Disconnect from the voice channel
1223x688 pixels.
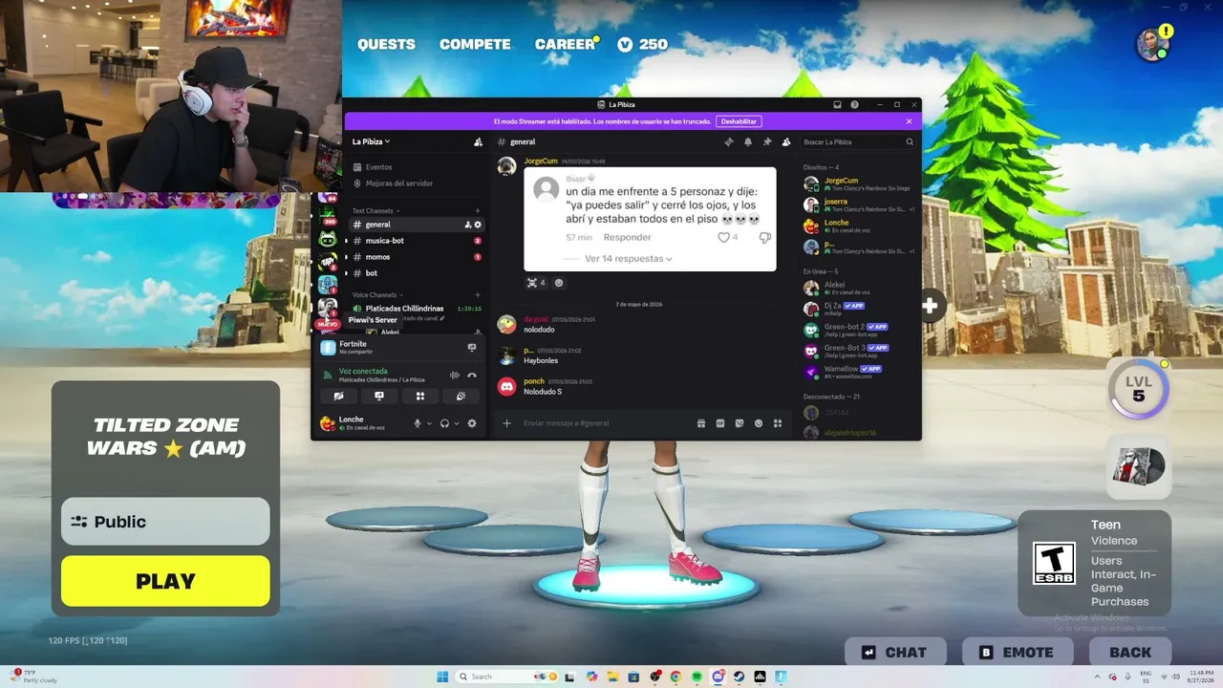click(472, 375)
